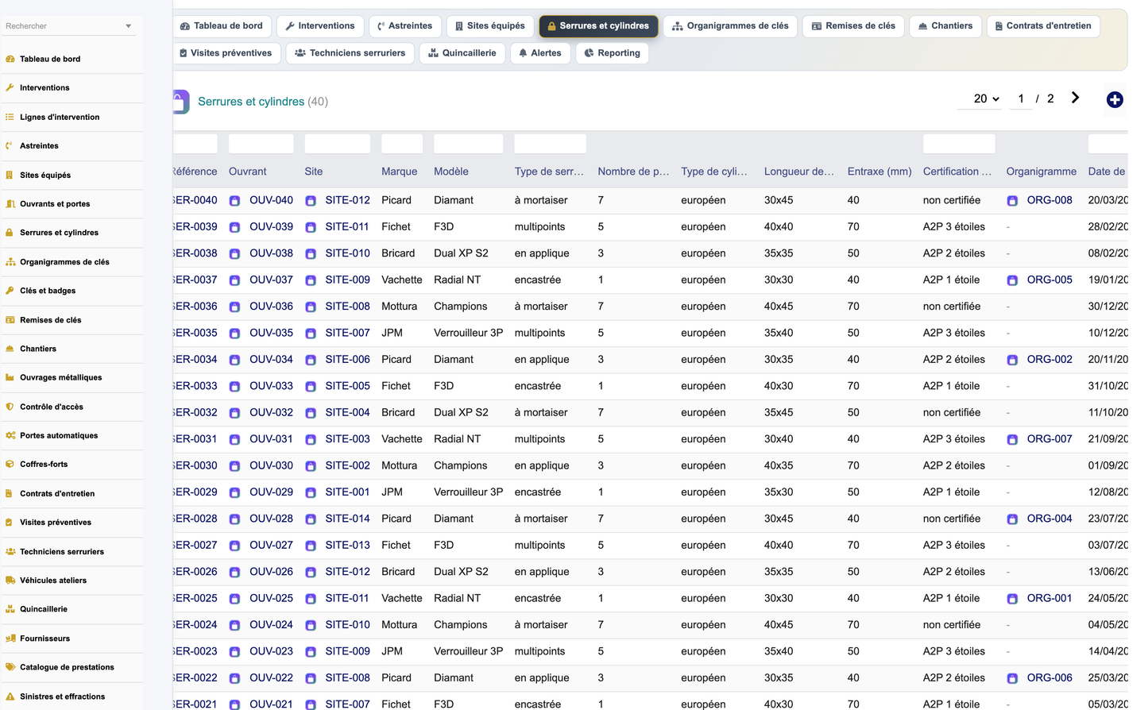Click the Chantiers helmet icon in sidebar
Viewport: 1148px width, 710px height.
point(10,349)
